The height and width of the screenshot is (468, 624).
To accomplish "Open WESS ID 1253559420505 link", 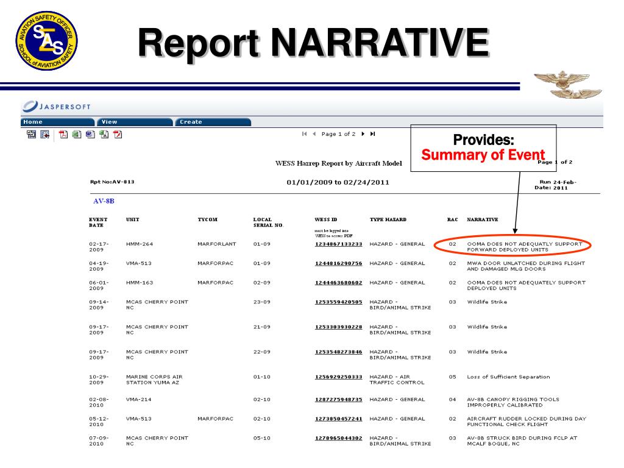I will [339, 302].
